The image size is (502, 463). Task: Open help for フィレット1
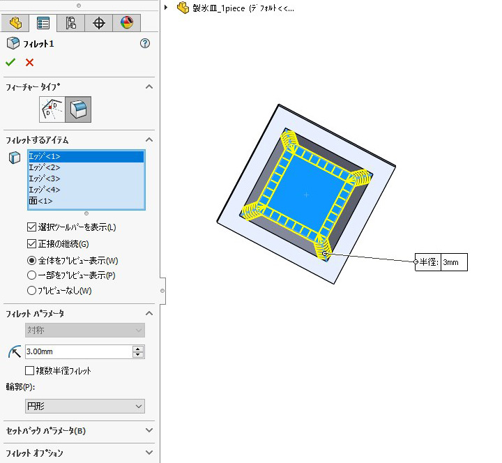145,43
